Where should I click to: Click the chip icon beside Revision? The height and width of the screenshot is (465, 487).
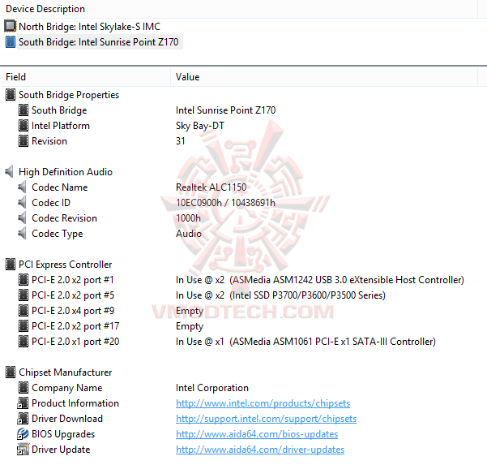coord(23,141)
